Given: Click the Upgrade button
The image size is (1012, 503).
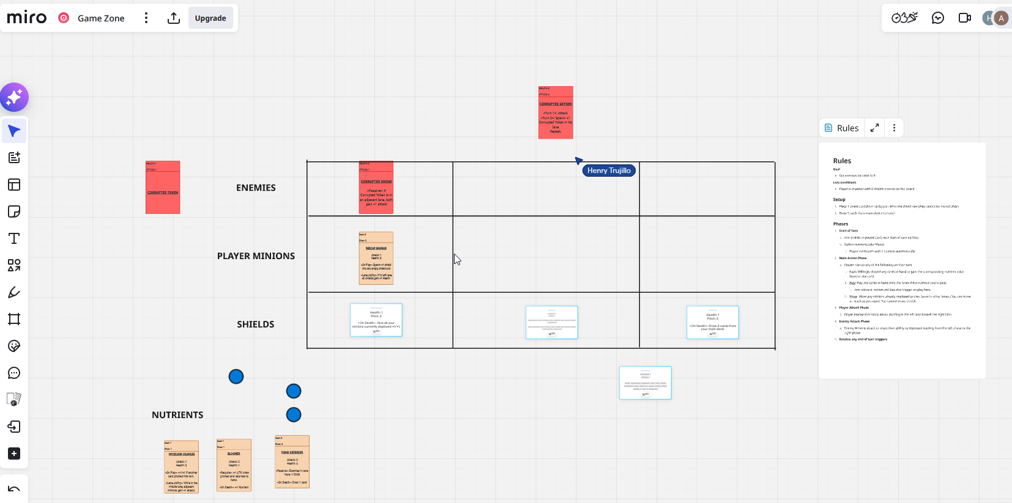Looking at the screenshot, I should [x=210, y=18].
